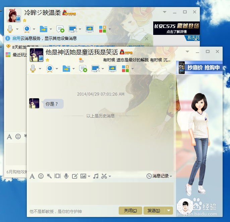Create discussion group in back chat window
Viewport: 230px width, 222px height.
point(60,29)
